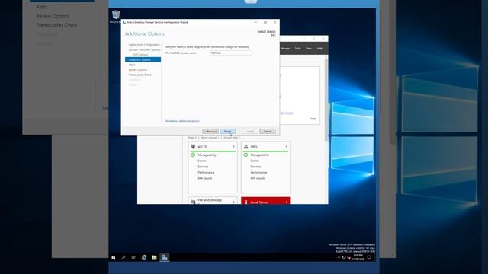
Task: Select DNS Options wizard step
Action: (x=140, y=55)
